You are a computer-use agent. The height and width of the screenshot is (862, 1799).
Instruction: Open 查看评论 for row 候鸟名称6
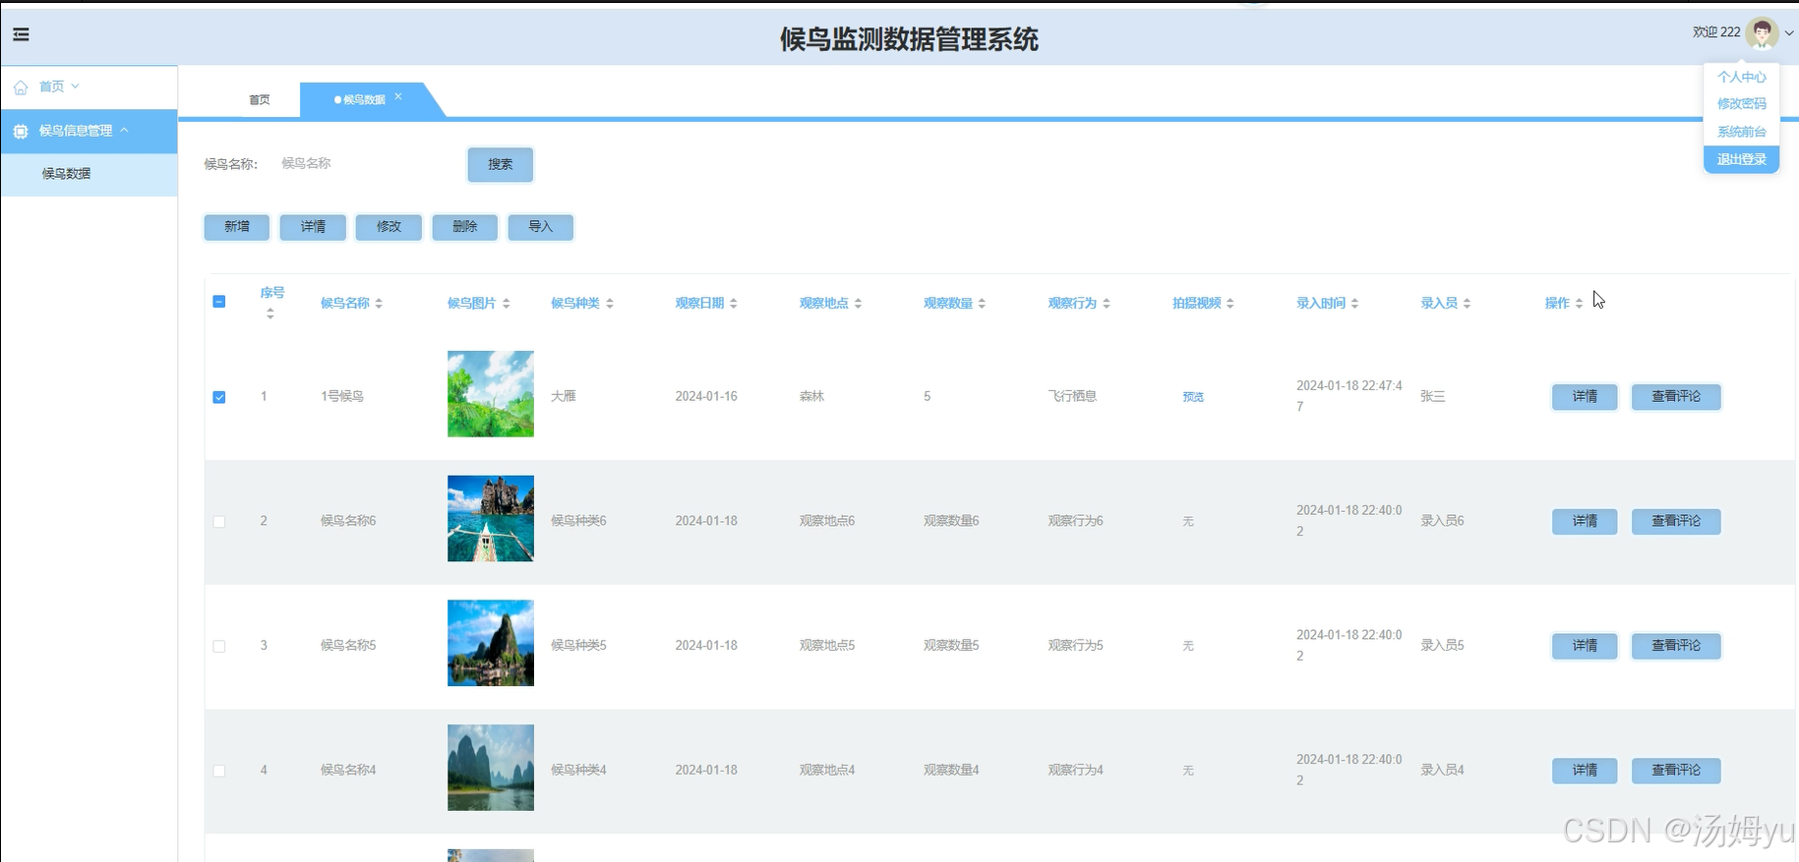click(1676, 521)
